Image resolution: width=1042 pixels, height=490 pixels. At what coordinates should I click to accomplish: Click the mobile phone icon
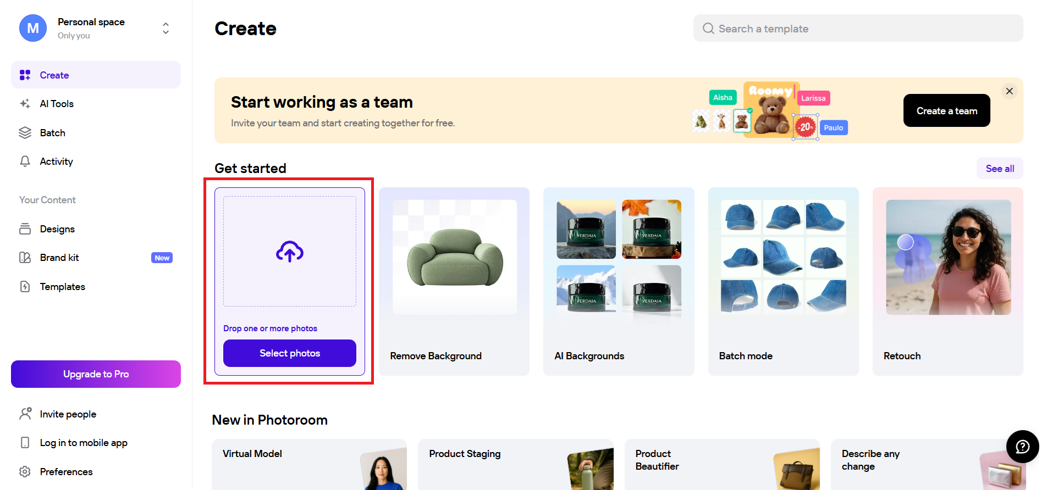(x=25, y=443)
